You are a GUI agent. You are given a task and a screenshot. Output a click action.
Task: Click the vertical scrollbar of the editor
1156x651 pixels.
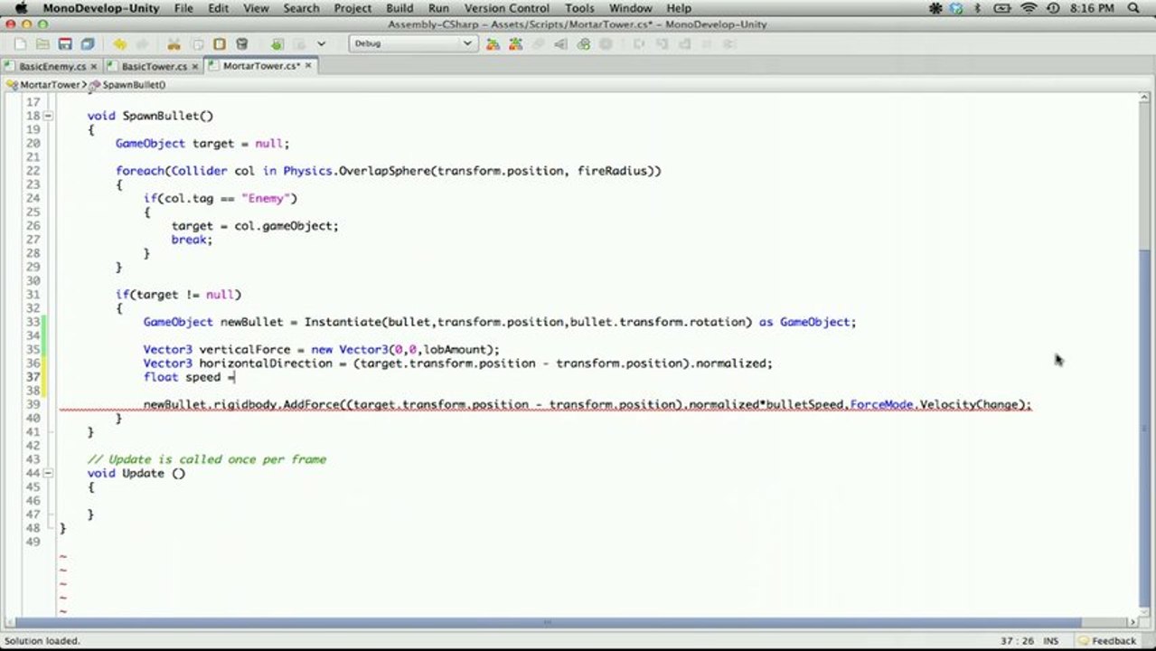(x=1144, y=354)
